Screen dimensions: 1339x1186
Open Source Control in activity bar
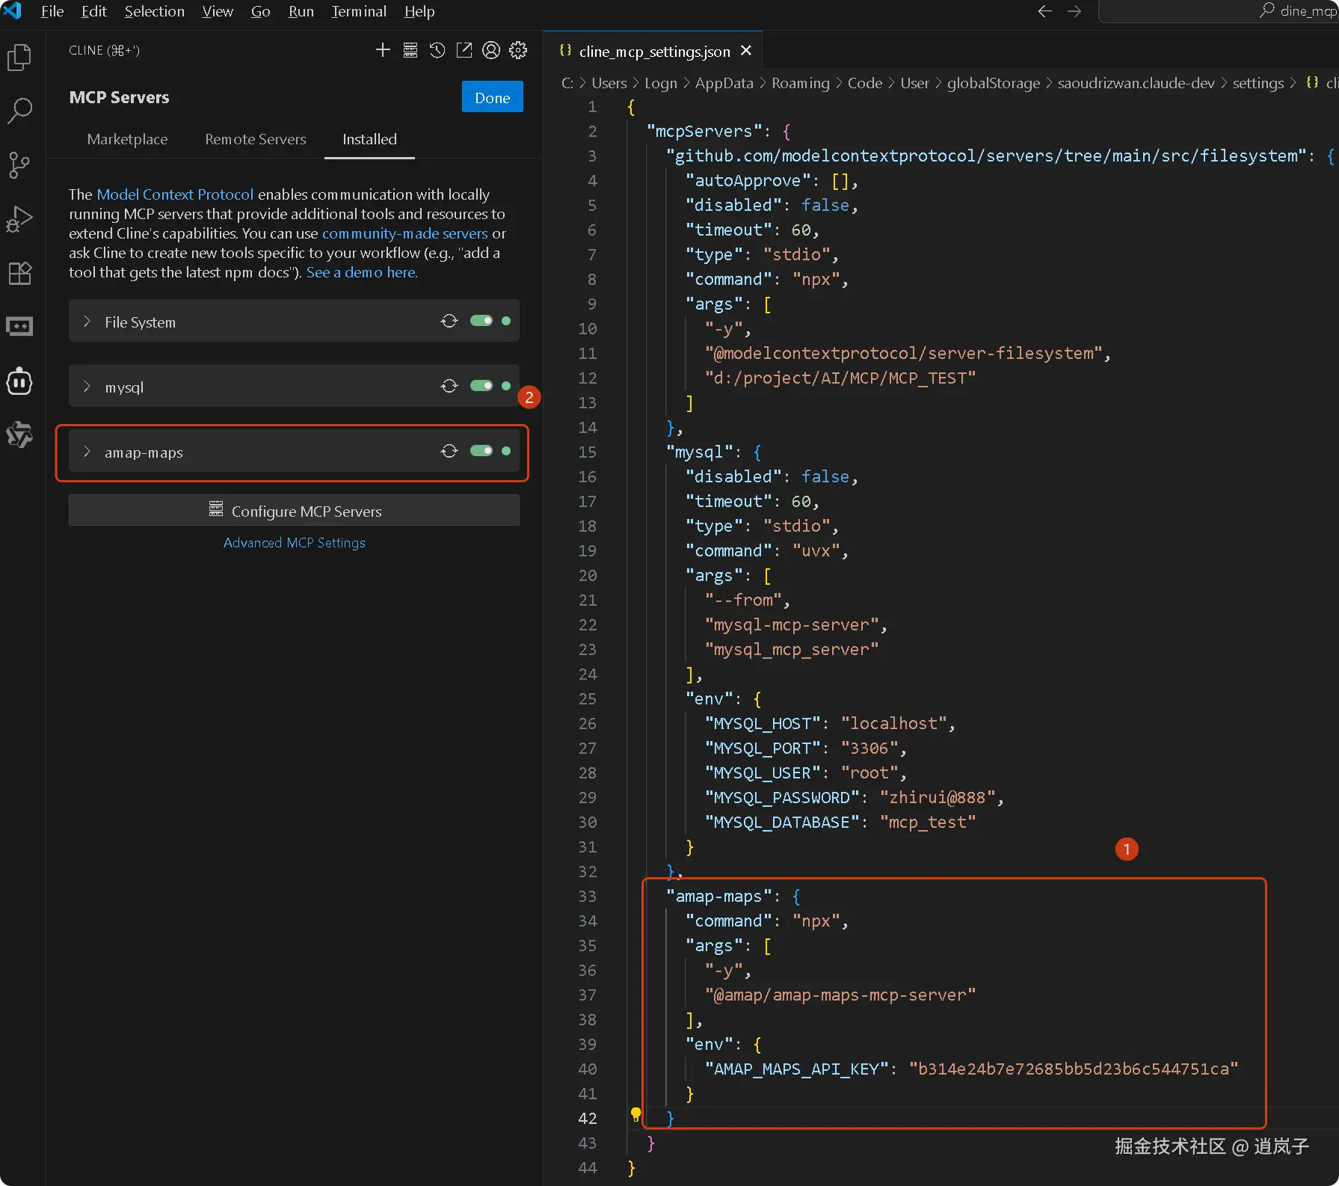[19, 165]
